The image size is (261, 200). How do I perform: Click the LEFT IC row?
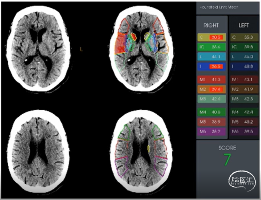pos(244,47)
